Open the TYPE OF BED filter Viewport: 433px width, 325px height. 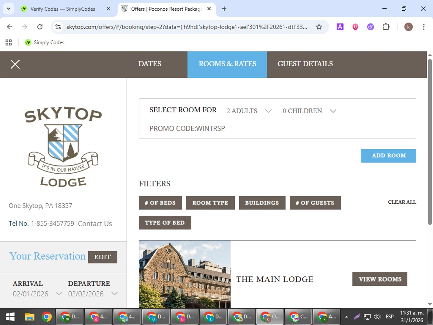click(x=165, y=223)
